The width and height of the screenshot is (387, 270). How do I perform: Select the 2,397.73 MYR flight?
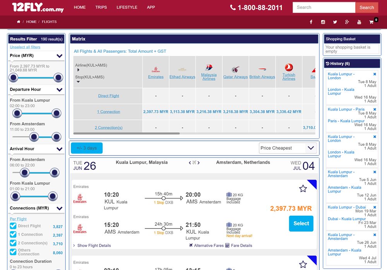[301, 223]
